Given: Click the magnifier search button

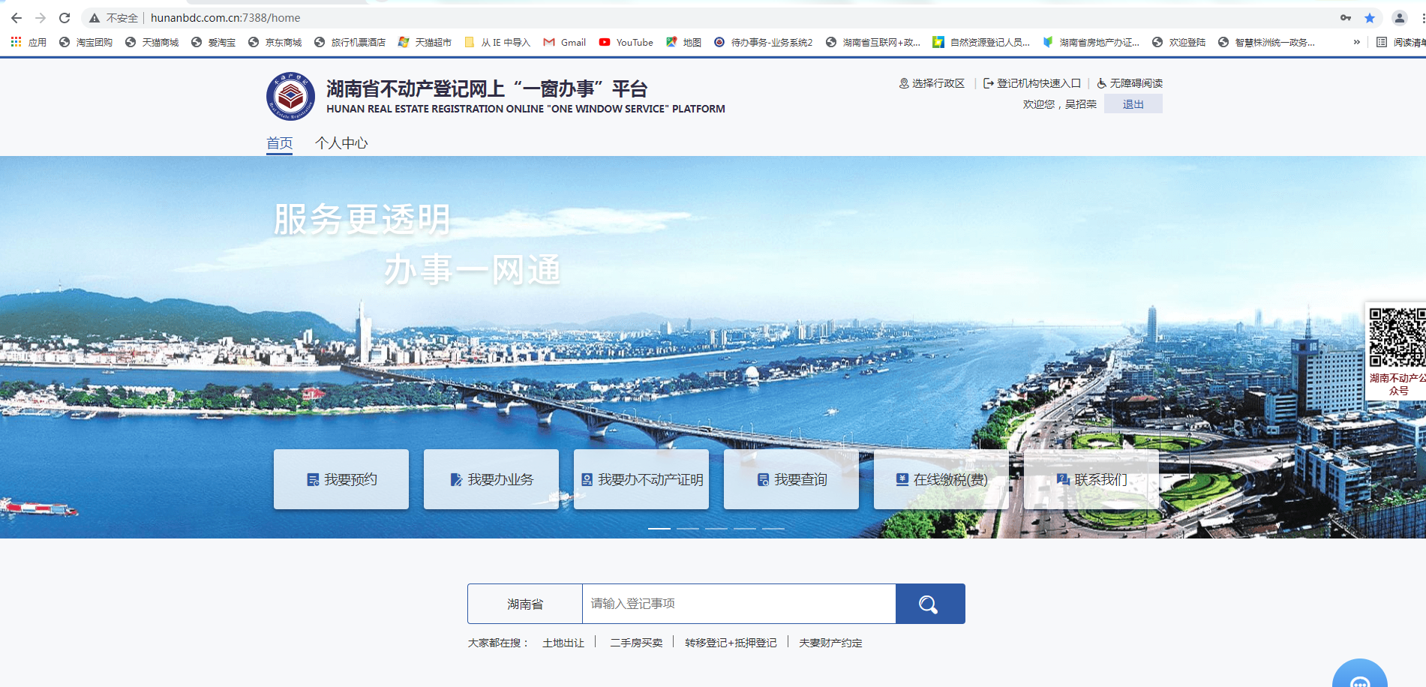Looking at the screenshot, I should pyautogui.click(x=929, y=604).
